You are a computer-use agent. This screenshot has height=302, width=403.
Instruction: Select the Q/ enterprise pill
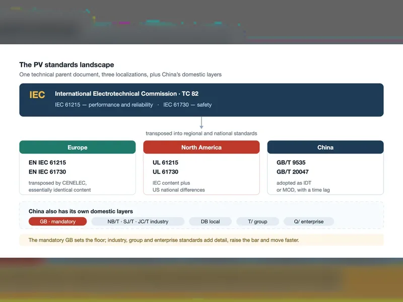coord(309,221)
